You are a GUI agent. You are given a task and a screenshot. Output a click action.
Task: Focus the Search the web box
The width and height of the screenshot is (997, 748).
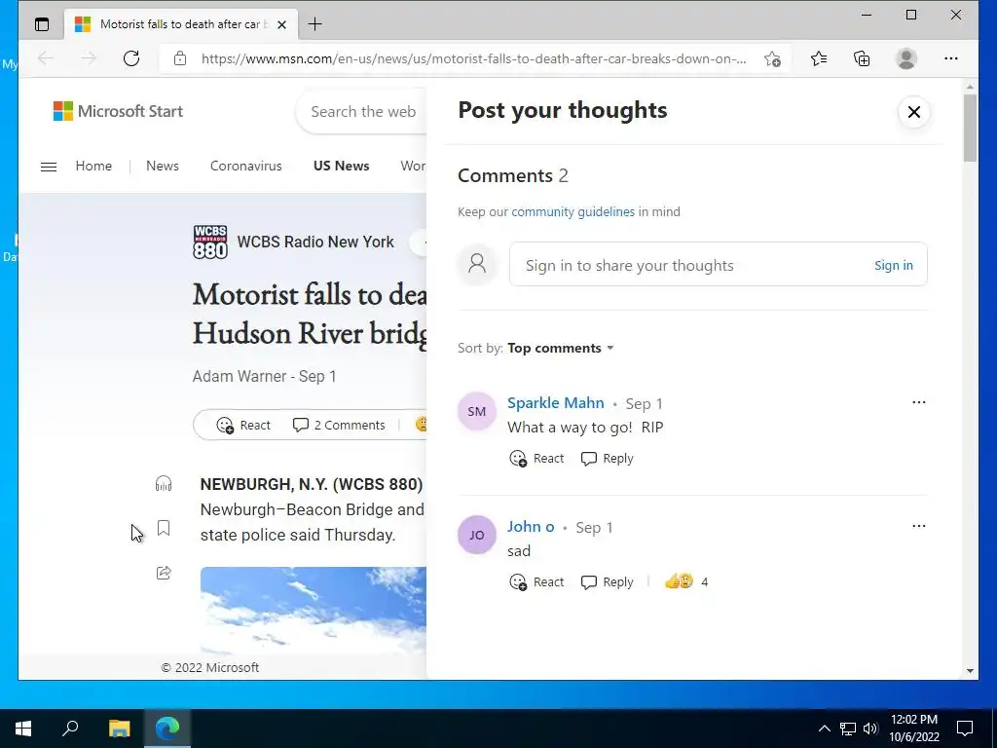[363, 112]
